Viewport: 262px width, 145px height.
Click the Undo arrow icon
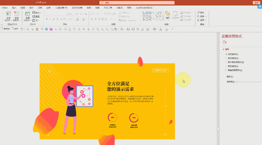(x=21, y=29)
